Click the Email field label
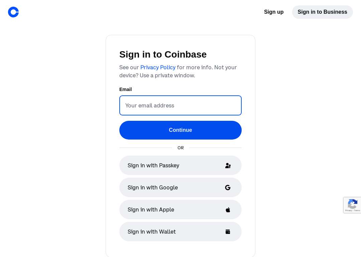361x257 pixels. tap(125, 89)
